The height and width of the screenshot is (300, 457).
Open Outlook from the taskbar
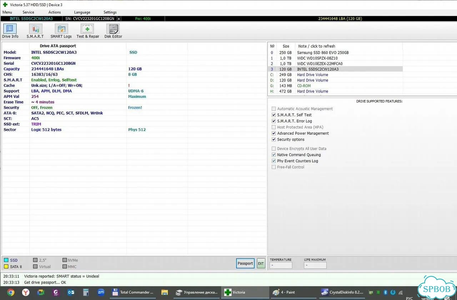pyautogui.click(x=71, y=292)
